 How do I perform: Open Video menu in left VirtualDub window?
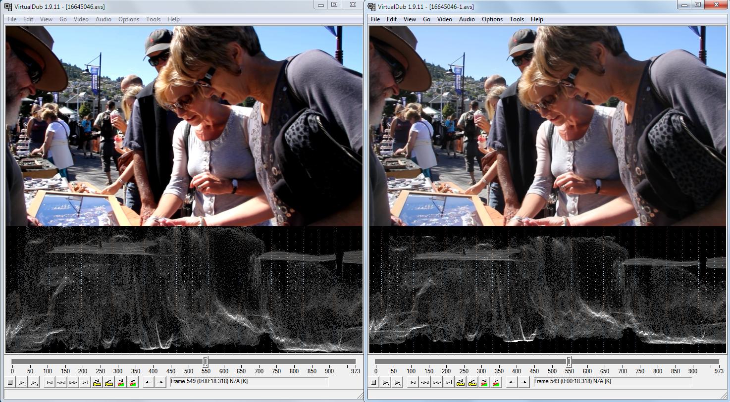pos(81,19)
